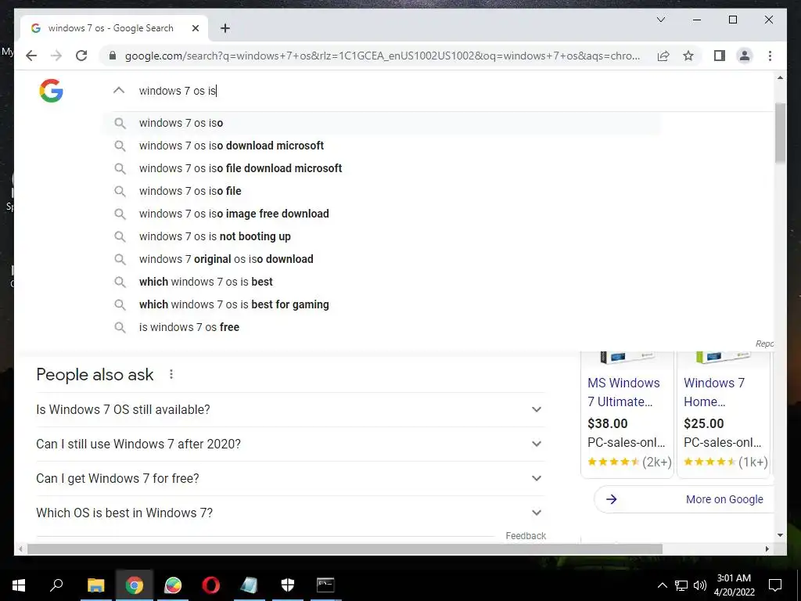Open File Explorer from taskbar
This screenshot has width=801, height=601.
(x=95, y=585)
